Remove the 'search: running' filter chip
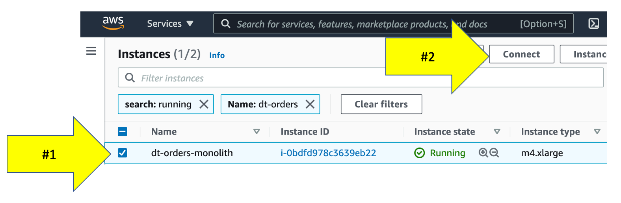This screenshot has height=203, width=621. point(204,104)
